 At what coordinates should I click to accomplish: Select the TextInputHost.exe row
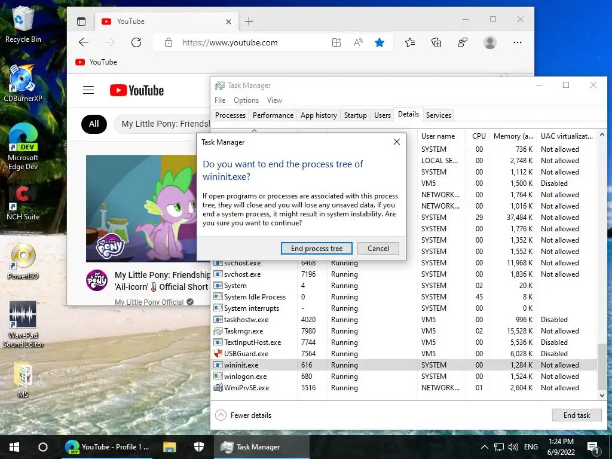click(x=404, y=342)
